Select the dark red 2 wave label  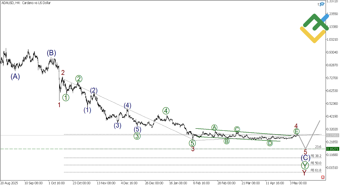point(63,72)
